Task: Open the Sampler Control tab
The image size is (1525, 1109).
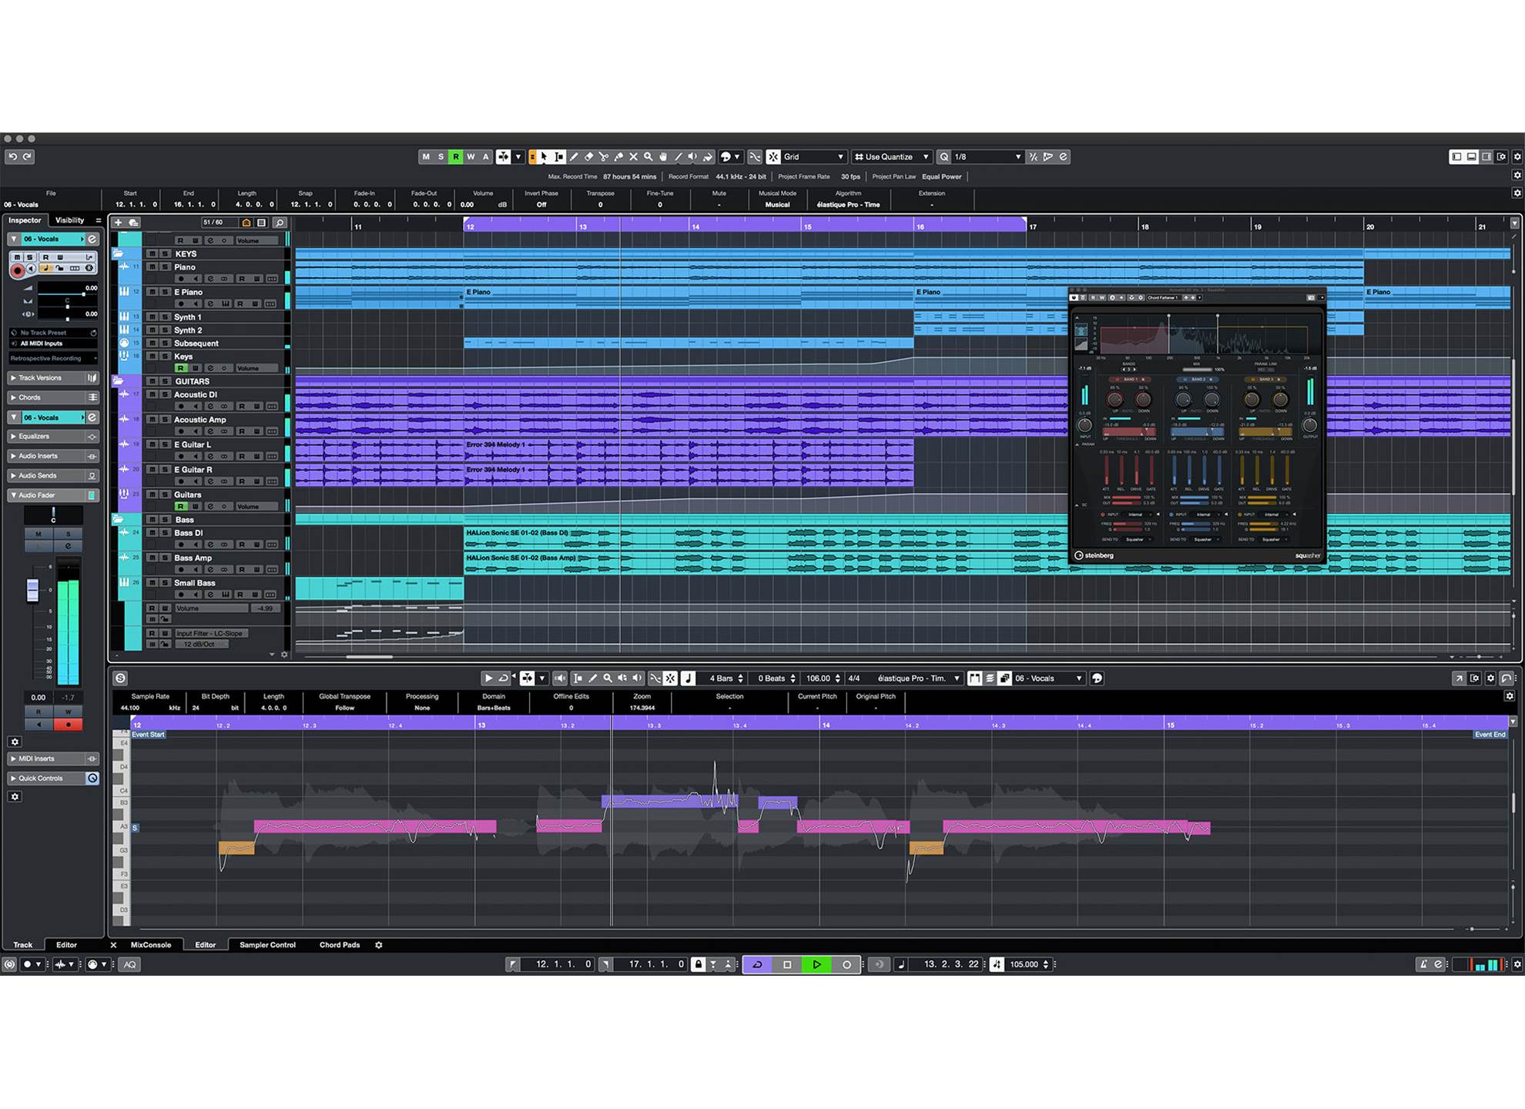Action: [x=267, y=945]
